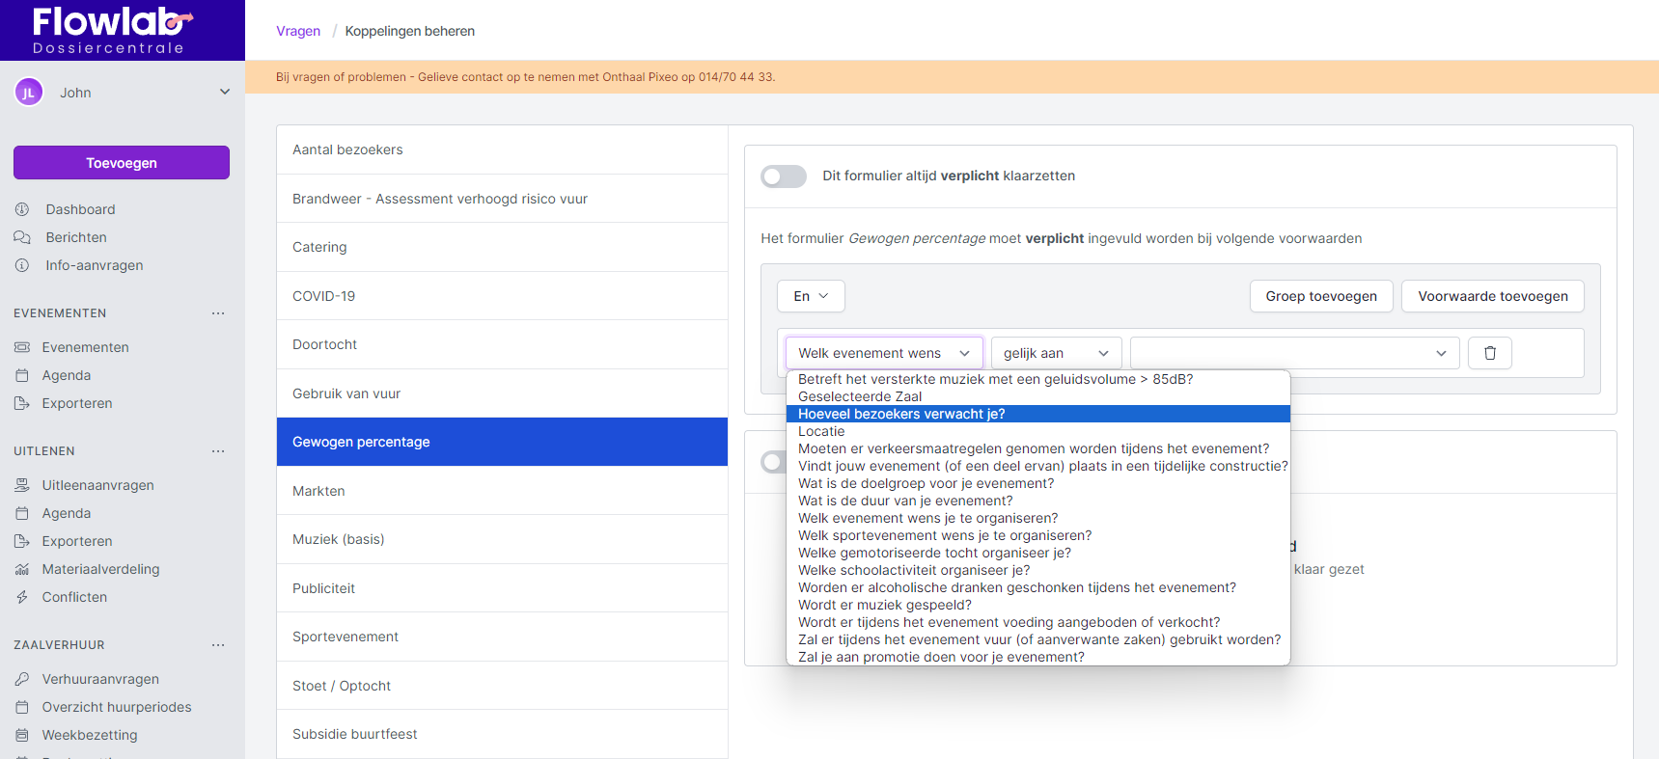Screen dimensions: 1659x759
Task: Click the Berichten chat bubbles icon
Action: point(22,237)
